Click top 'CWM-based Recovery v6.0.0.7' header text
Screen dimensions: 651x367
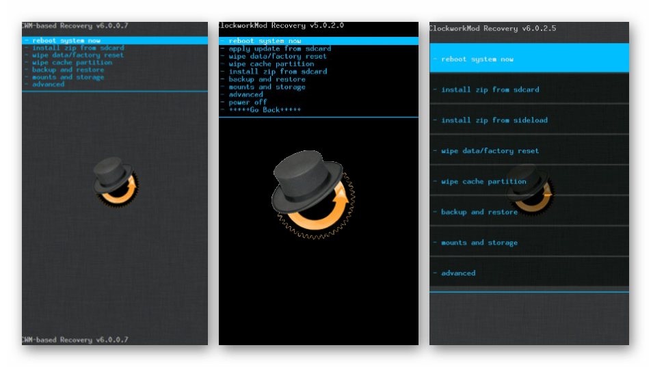pyautogui.click(x=75, y=26)
